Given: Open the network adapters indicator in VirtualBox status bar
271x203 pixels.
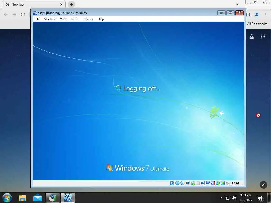Looking at the screenshot, I should coord(188,183).
